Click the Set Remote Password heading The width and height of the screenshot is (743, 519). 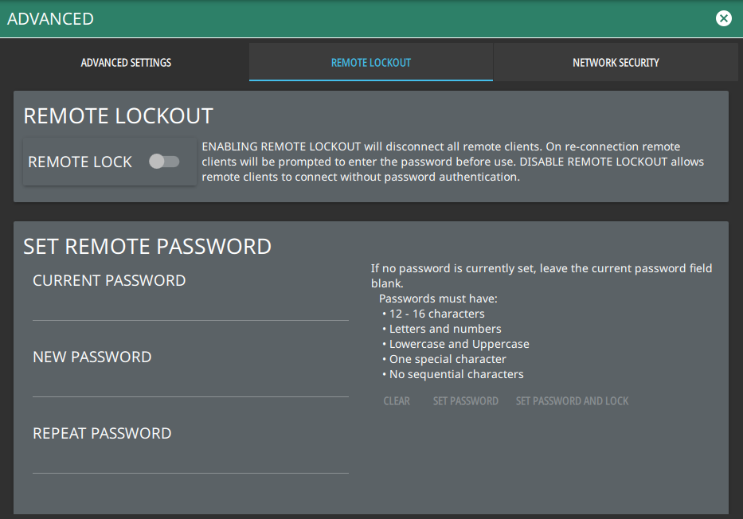point(147,246)
